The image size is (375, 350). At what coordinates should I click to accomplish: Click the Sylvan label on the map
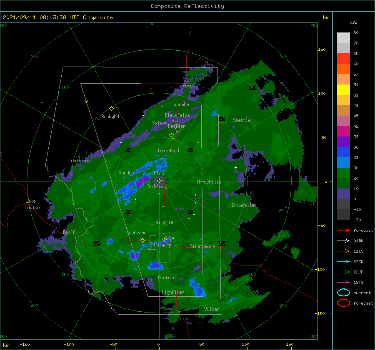pyautogui.click(x=160, y=123)
